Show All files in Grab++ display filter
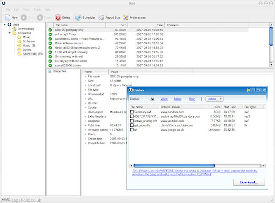 click(x=152, y=99)
